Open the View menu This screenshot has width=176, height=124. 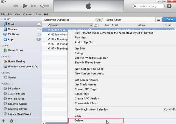18,15
